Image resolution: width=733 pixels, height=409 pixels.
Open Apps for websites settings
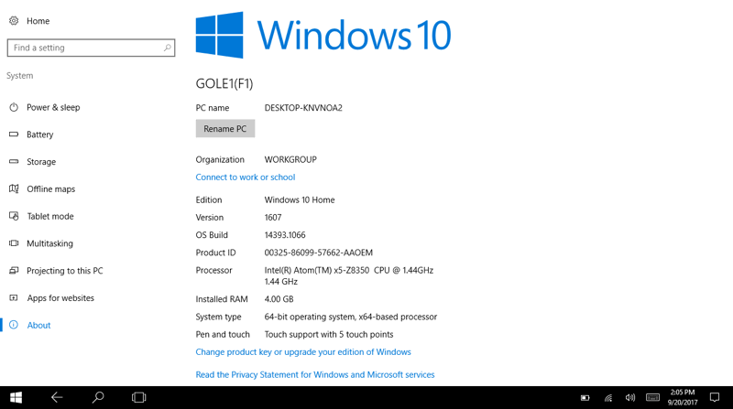[60, 298]
